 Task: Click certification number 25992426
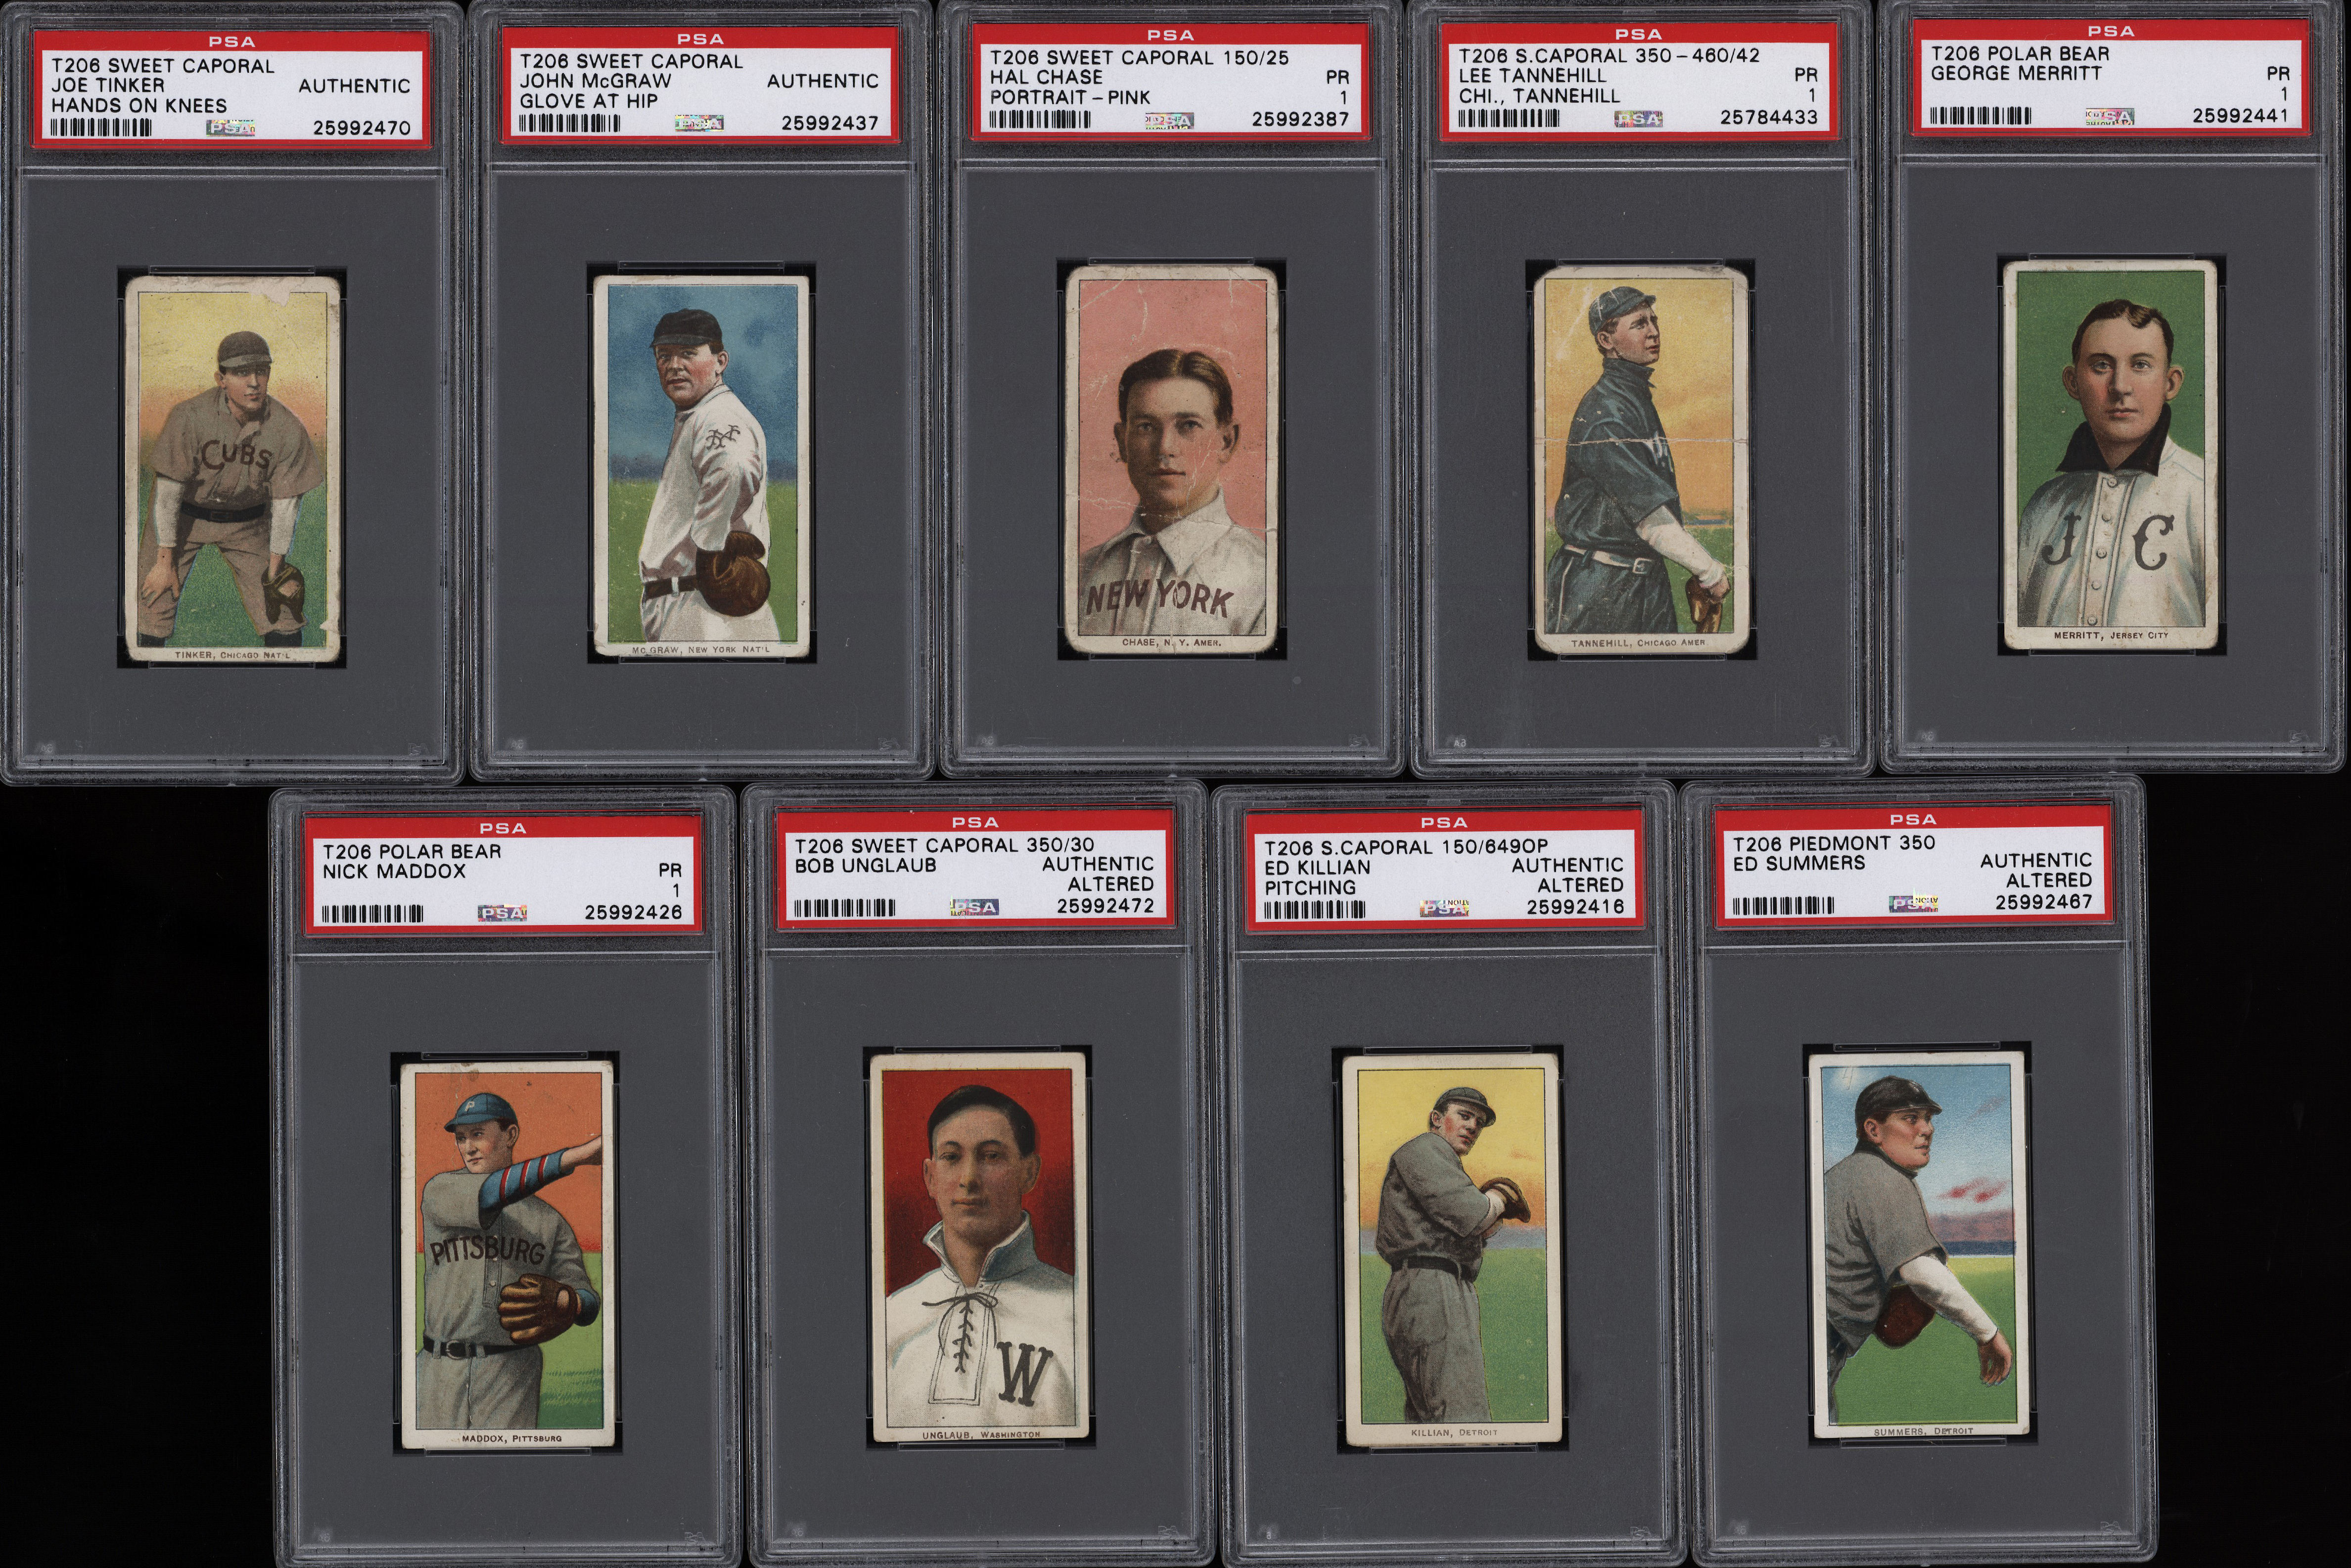(x=633, y=912)
